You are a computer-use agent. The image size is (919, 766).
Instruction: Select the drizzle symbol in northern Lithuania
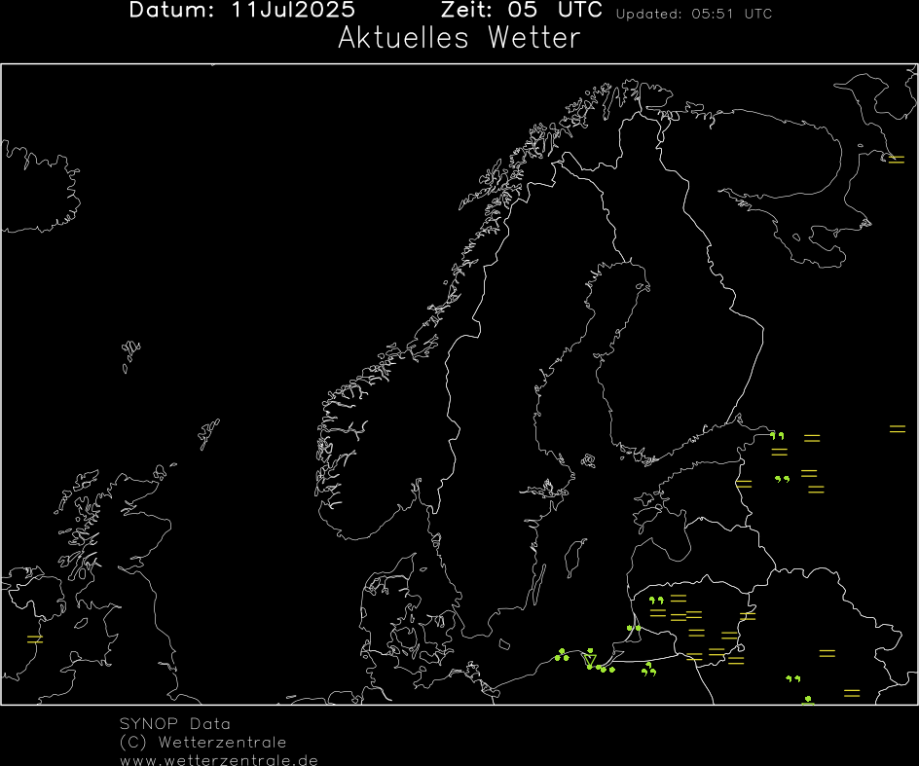pyautogui.click(x=656, y=601)
